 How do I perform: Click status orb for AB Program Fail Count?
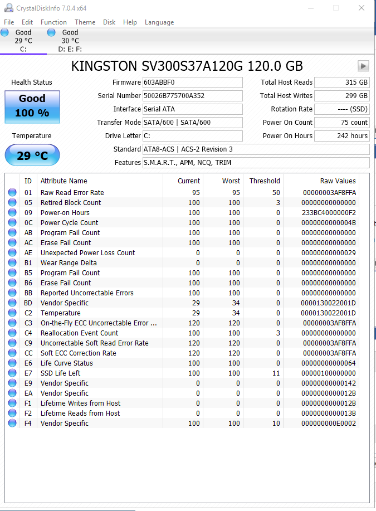(x=12, y=233)
